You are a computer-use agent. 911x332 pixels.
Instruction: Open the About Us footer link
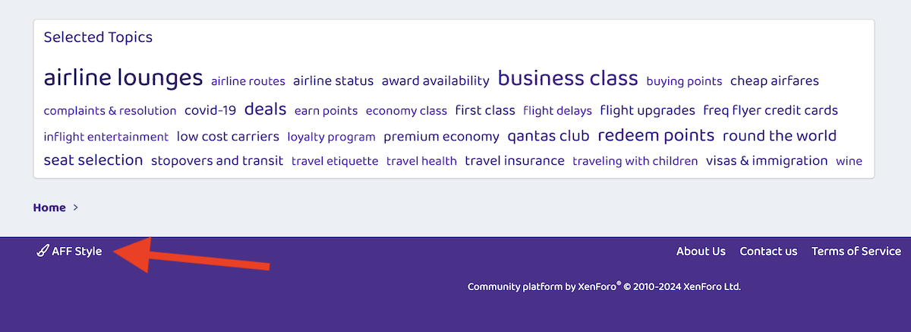coord(701,251)
